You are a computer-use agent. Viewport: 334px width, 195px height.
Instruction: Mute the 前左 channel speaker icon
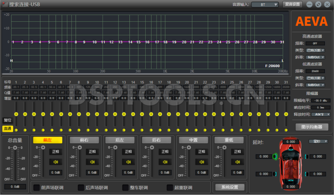[x=56, y=162]
